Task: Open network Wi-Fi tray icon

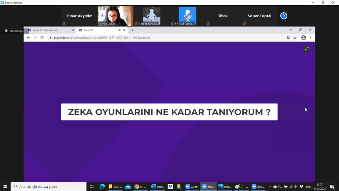Action: (x=291, y=186)
